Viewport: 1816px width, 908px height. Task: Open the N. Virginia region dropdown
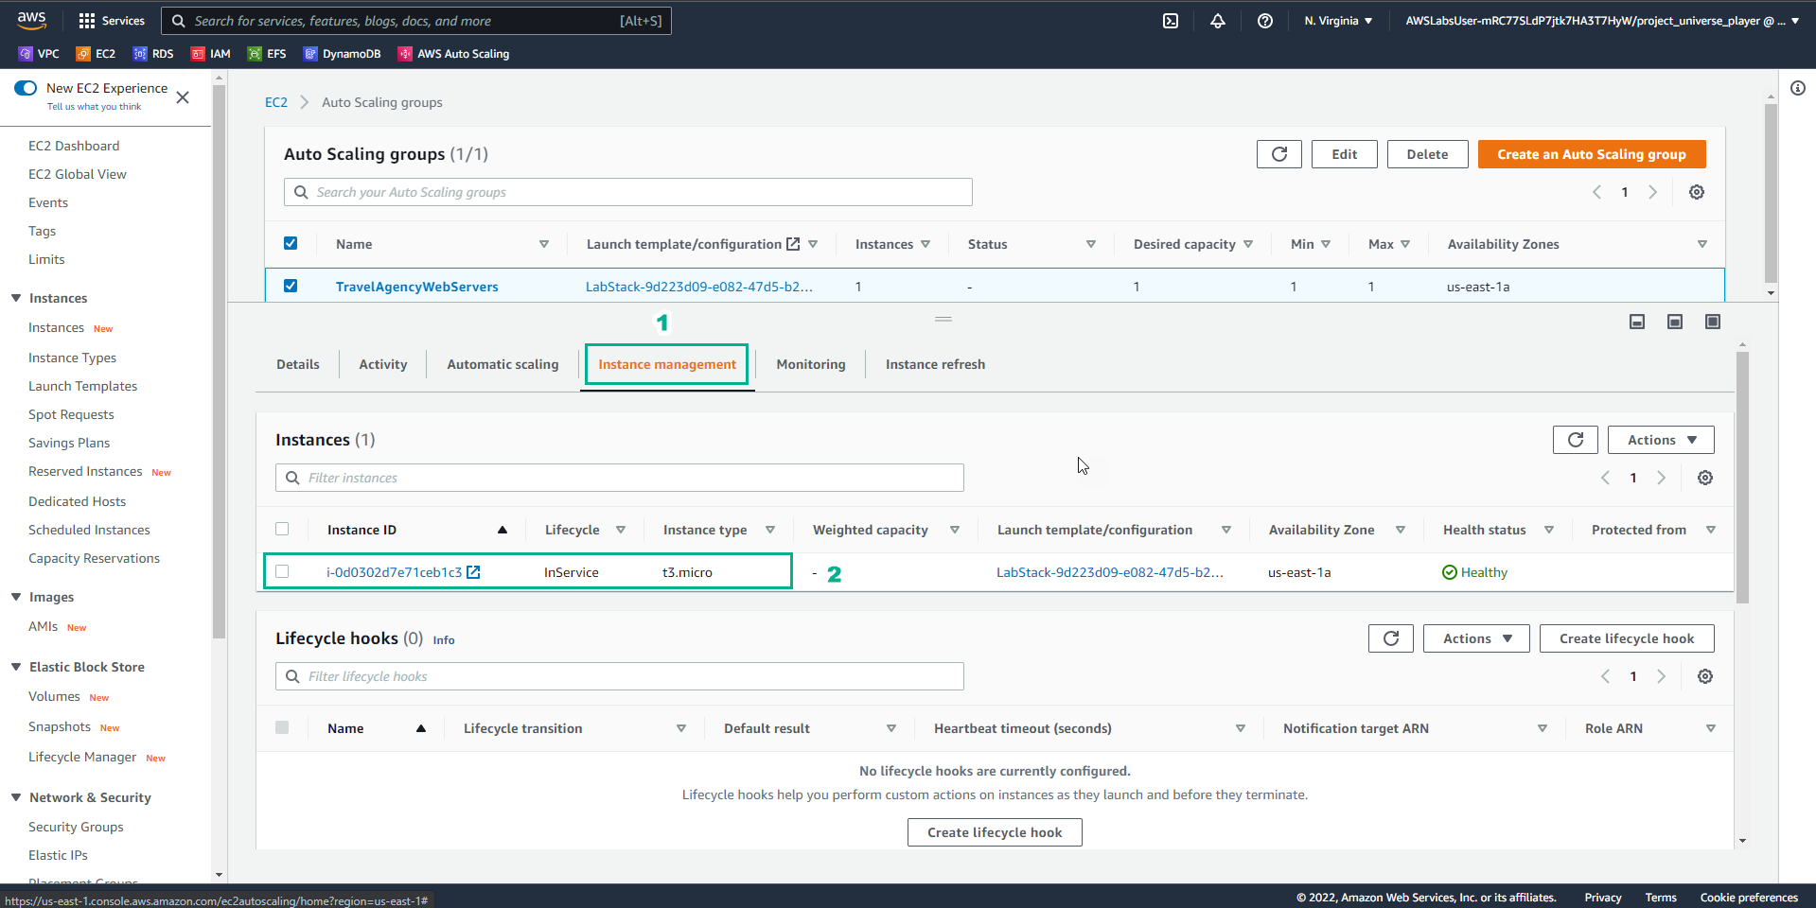tap(1338, 21)
